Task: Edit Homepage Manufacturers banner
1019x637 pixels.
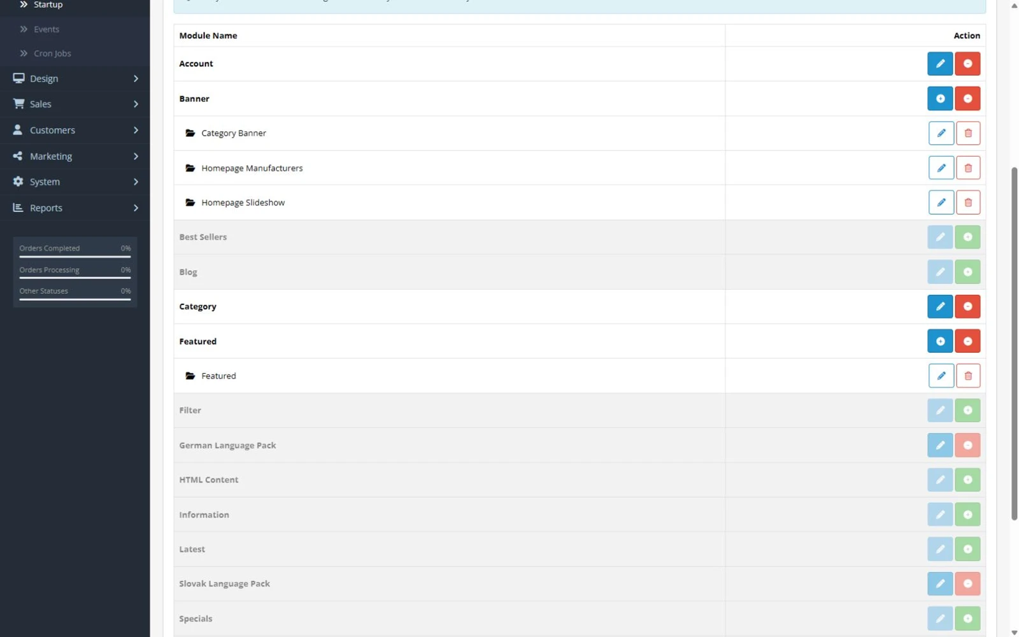Action: (941, 168)
